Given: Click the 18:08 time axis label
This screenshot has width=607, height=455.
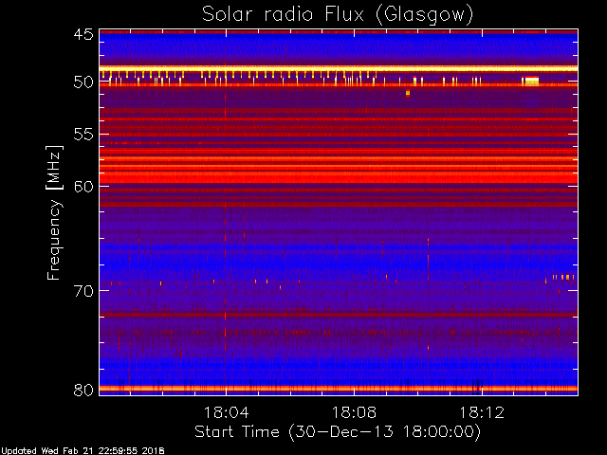Looking at the screenshot, I should [x=354, y=412].
